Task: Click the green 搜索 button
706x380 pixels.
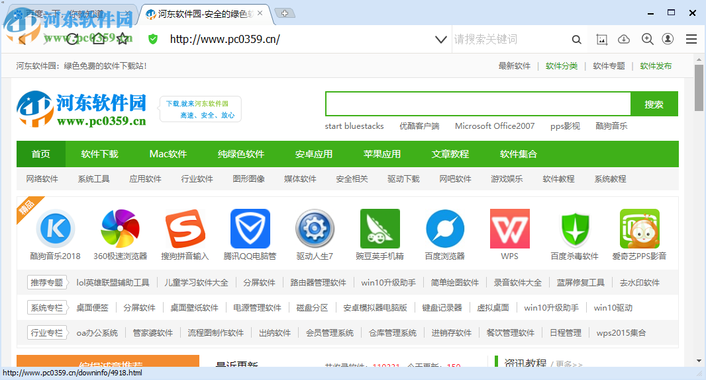Action: click(x=654, y=104)
